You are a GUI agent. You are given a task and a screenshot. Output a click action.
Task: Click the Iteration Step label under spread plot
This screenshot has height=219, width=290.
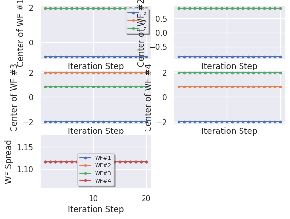96,209
